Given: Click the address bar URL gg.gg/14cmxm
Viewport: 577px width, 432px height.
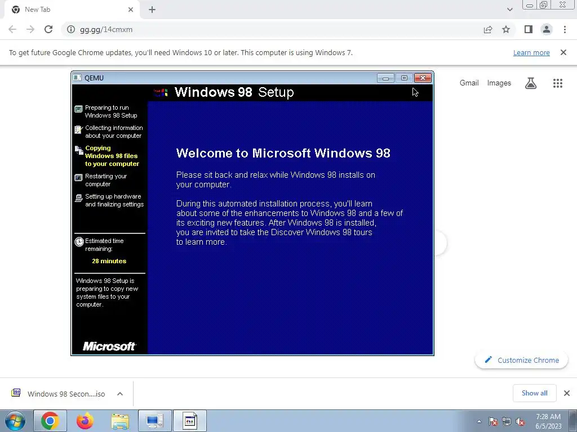Looking at the screenshot, I should pyautogui.click(x=106, y=29).
